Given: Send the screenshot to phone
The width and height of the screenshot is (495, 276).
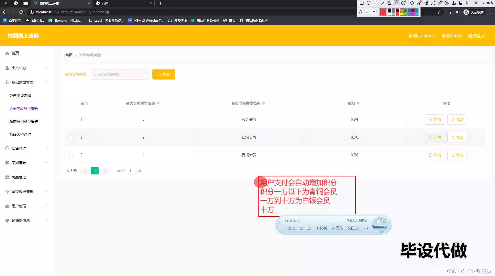Looking at the screenshot, I should (x=461, y=3).
